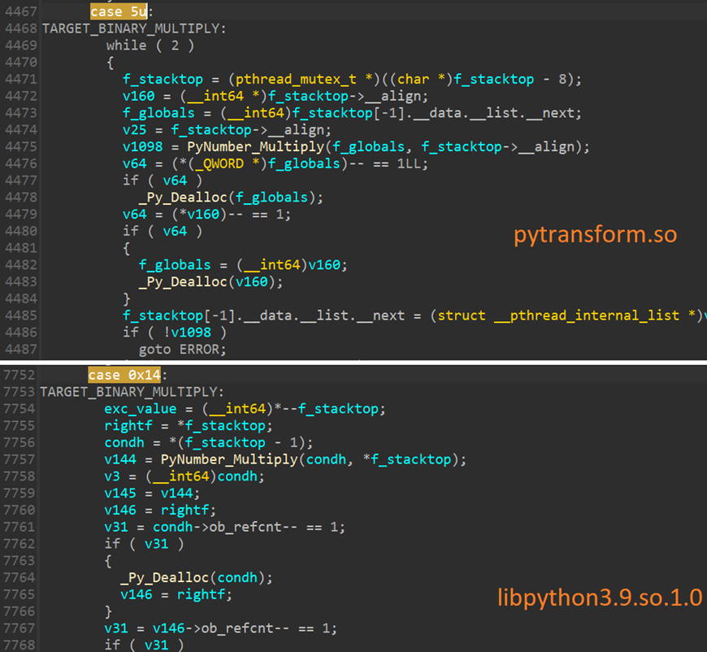
Task: Select the pytransform.so label
Action: click(595, 235)
